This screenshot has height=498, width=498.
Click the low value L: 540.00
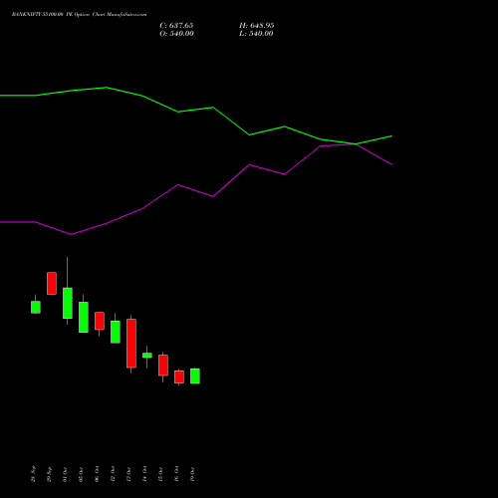[256, 34]
